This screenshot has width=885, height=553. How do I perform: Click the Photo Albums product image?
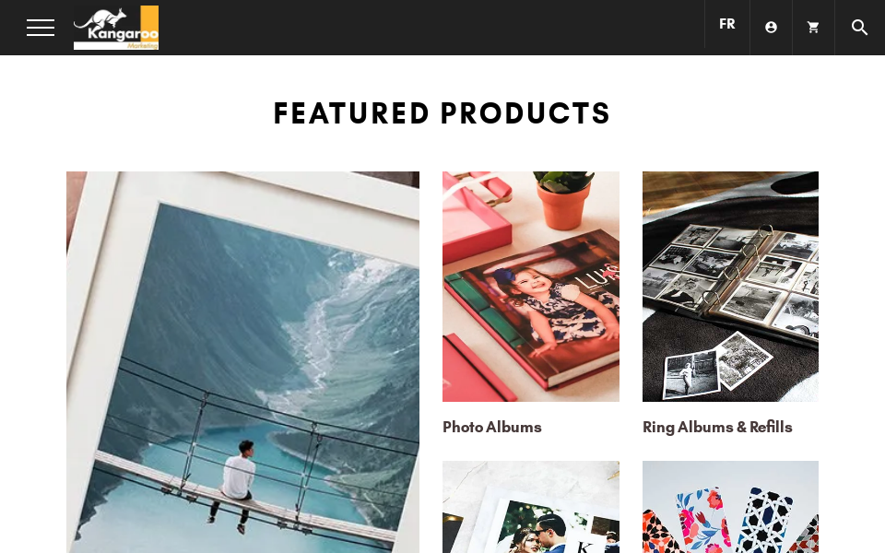pos(531,287)
